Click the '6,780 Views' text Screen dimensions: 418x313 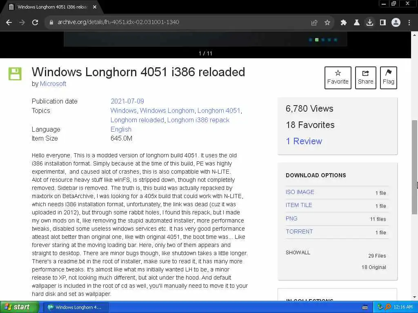tap(309, 108)
